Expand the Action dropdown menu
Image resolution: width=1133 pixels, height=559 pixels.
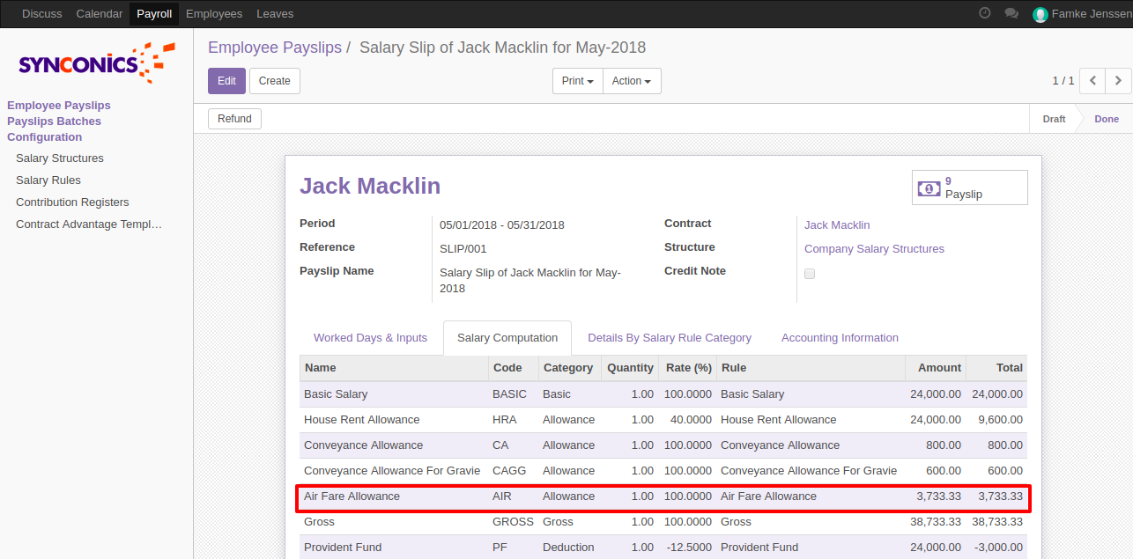pos(631,81)
